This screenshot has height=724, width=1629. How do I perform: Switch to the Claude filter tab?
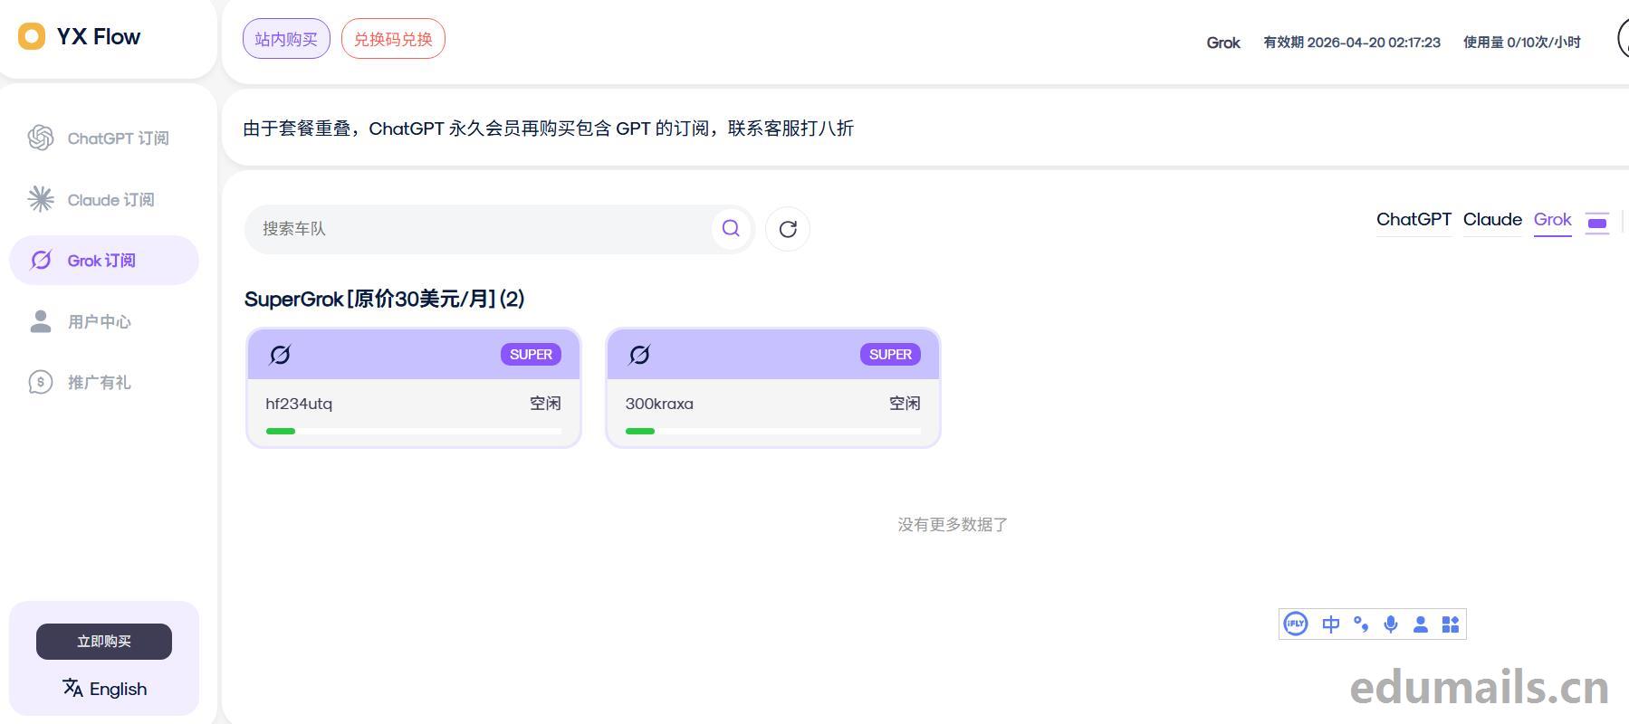click(1492, 220)
